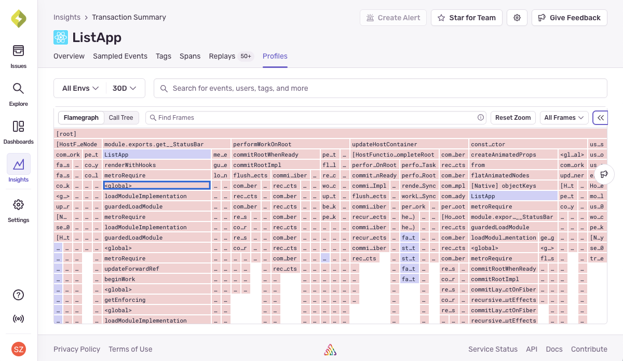Open the SZ user avatar menu

click(x=18, y=349)
